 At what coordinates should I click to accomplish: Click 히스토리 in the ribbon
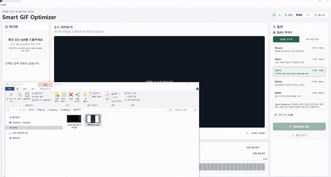tap(117, 101)
